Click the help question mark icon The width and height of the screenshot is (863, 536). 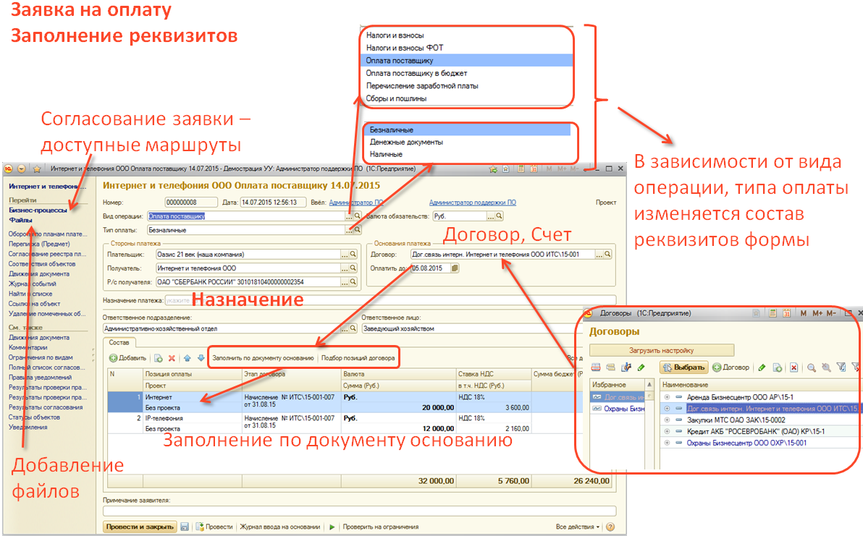click(610, 527)
